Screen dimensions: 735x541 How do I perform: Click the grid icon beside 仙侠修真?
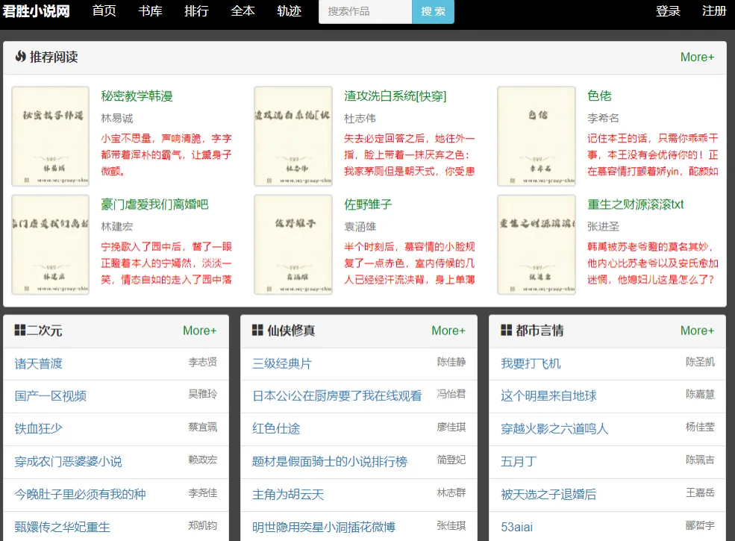coord(257,330)
